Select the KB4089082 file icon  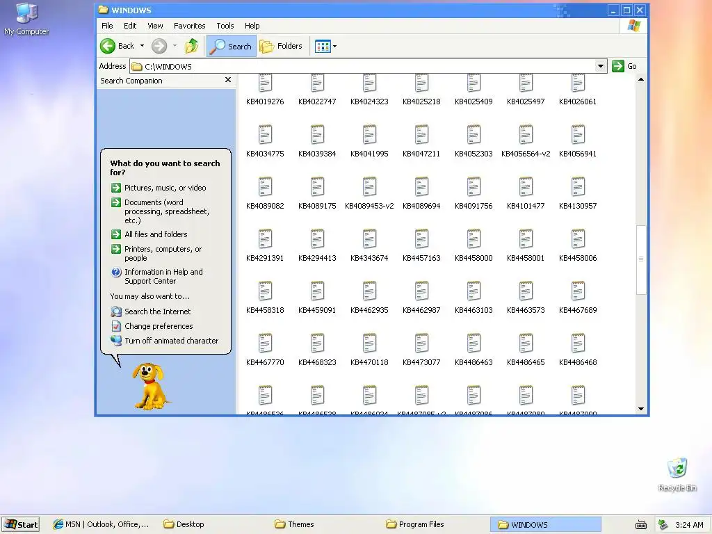pos(265,186)
